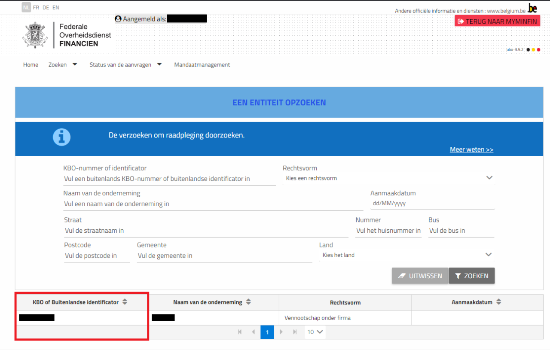This screenshot has width=550, height=350.
Task: Sort the Aanmaakdatum column
Action: coord(498,302)
